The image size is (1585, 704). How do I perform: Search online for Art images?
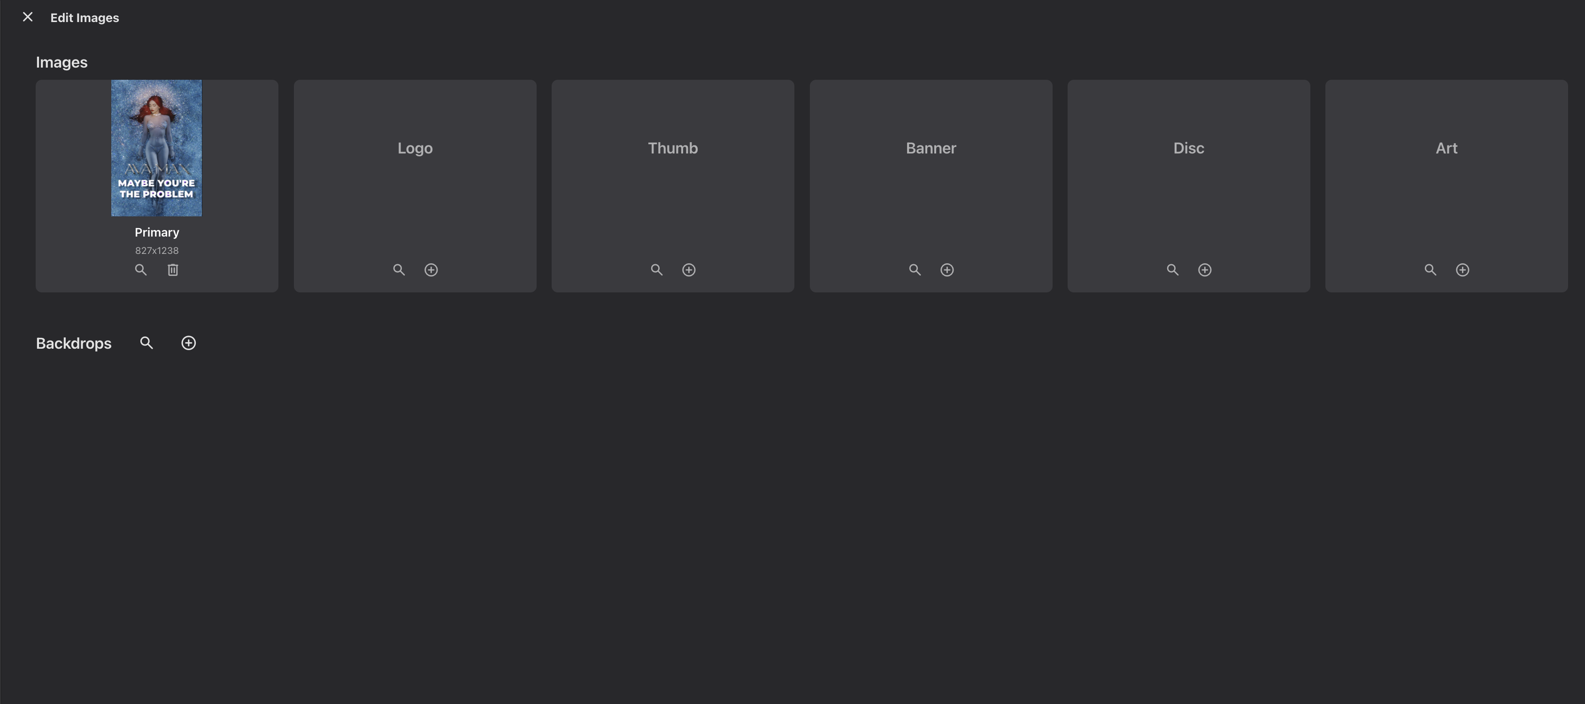coord(1431,270)
